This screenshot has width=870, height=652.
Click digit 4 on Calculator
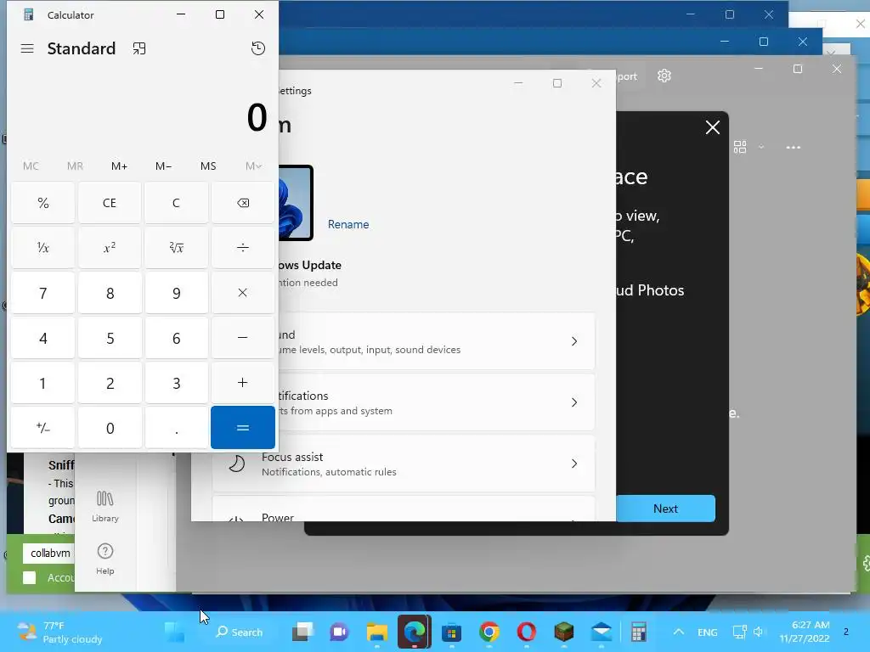pyautogui.click(x=42, y=338)
